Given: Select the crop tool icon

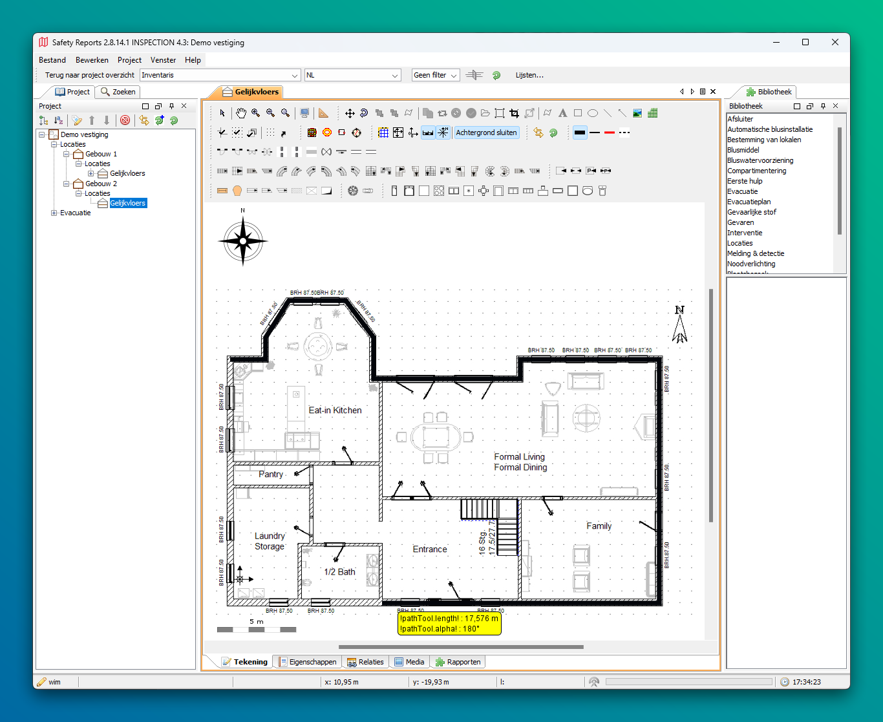Looking at the screenshot, I should point(515,113).
